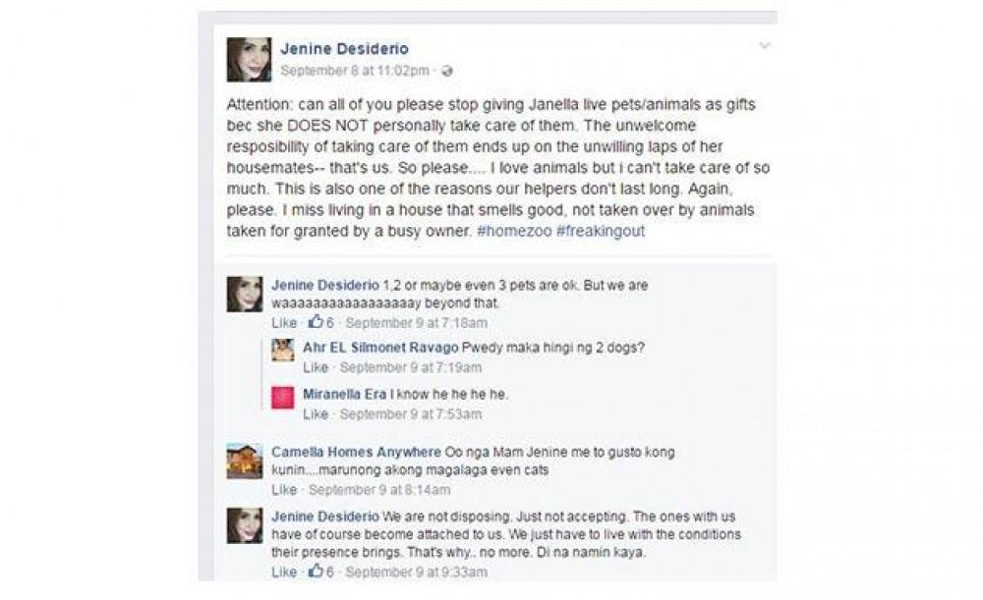Open Camella Homes Anywhere profile name
The width and height of the screenshot is (983, 600).
click(356, 452)
